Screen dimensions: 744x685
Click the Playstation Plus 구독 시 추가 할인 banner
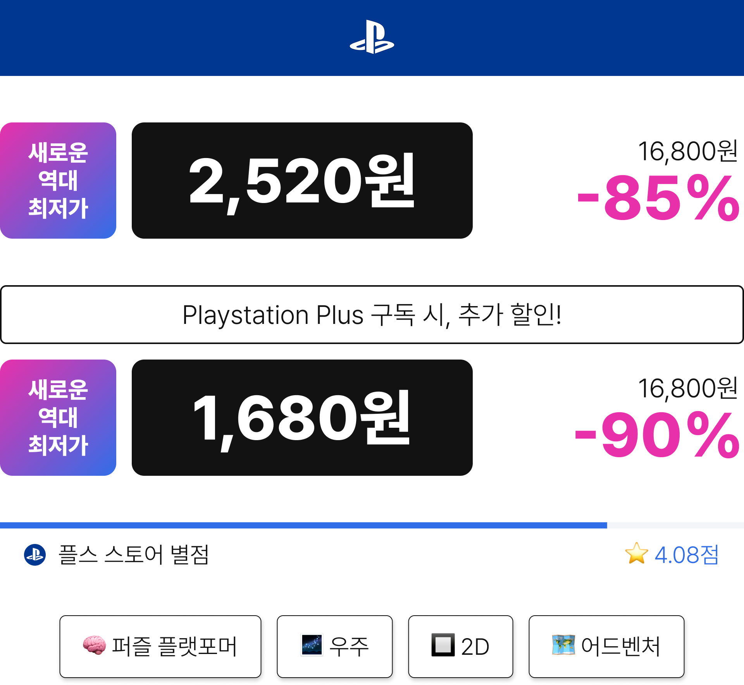[372, 315]
